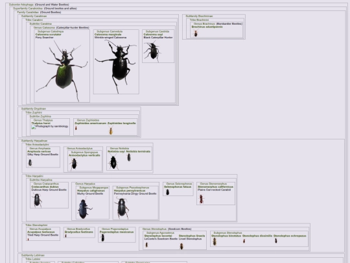Screen dimensions: 350x263
Task: Click the Zuphioides americanum species name
Action: point(90,123)
